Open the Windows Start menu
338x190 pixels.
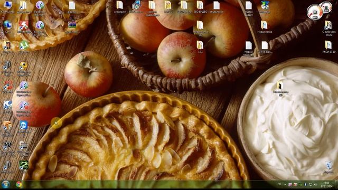pos(6,184)
